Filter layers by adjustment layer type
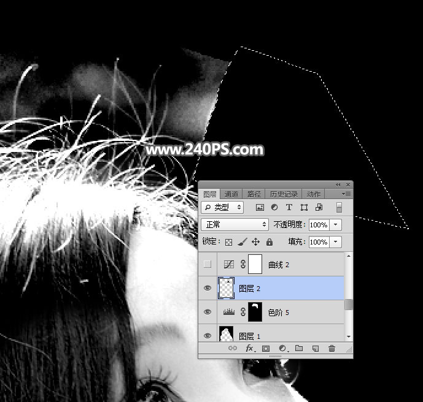The width and height of the screenshot is (423, 402). point(274,207)
